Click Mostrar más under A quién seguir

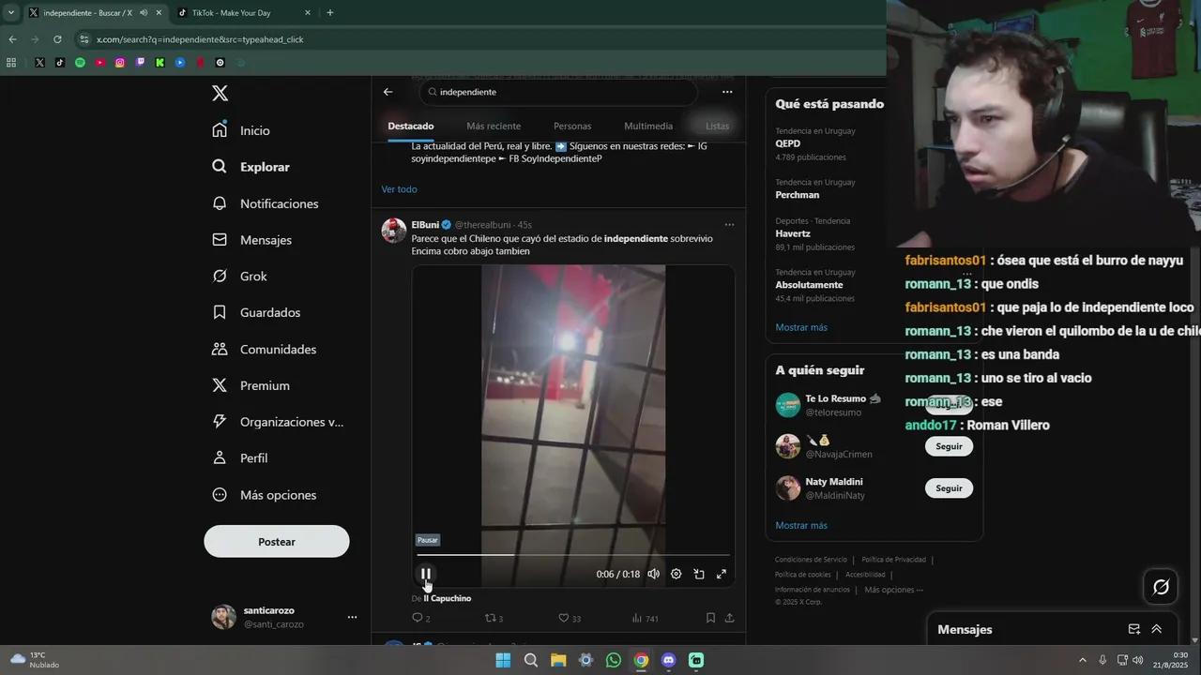click(801, 526)
